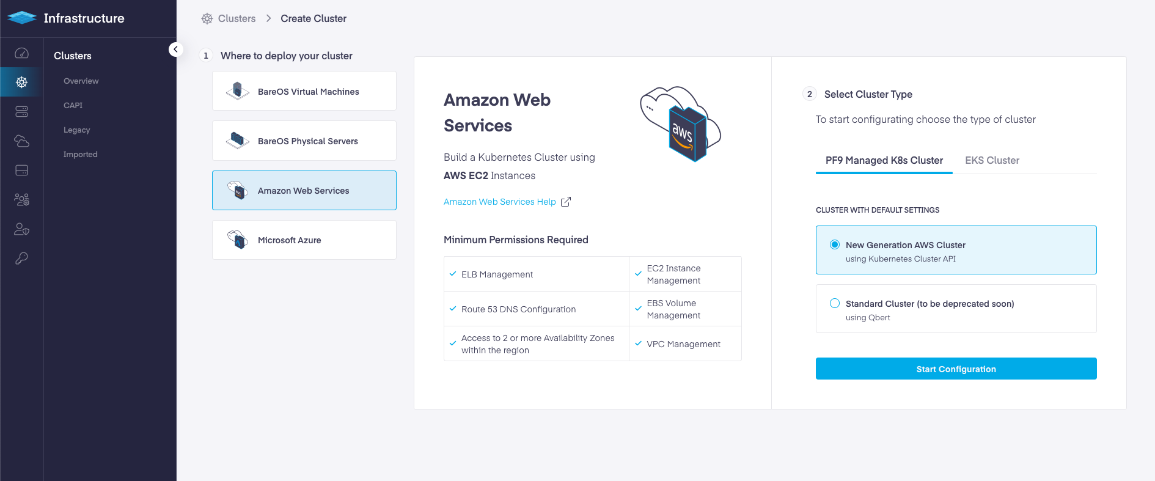Choose the BareOS Virtual Machines option card
This screenshot has width=1155, height=481.
pos(304,91)
